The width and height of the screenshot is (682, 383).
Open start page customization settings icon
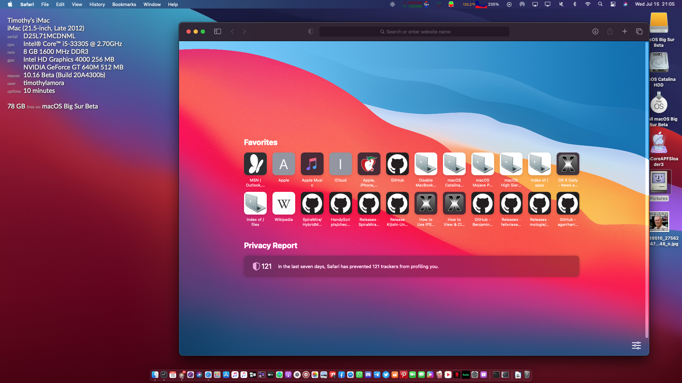[x=636, y=345]
